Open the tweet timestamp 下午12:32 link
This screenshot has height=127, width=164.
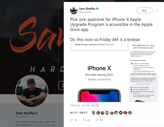click(84, 105)
